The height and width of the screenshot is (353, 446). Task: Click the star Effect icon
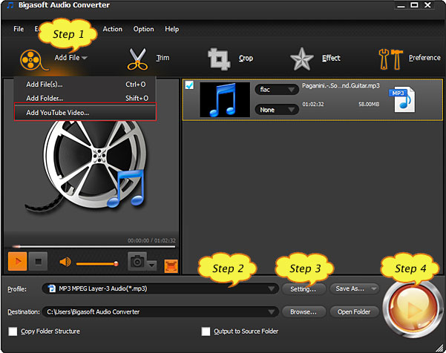[x=301, y=59]
